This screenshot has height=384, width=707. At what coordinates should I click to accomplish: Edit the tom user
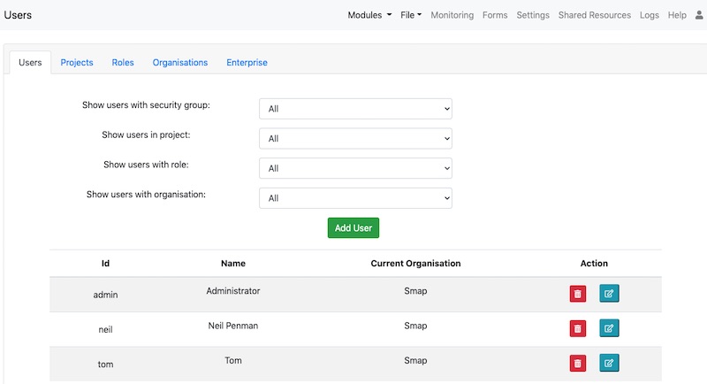point(609,363)
